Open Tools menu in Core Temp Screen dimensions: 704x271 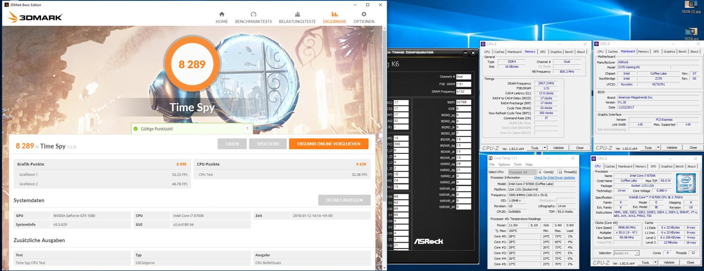[x=517, y=165]
